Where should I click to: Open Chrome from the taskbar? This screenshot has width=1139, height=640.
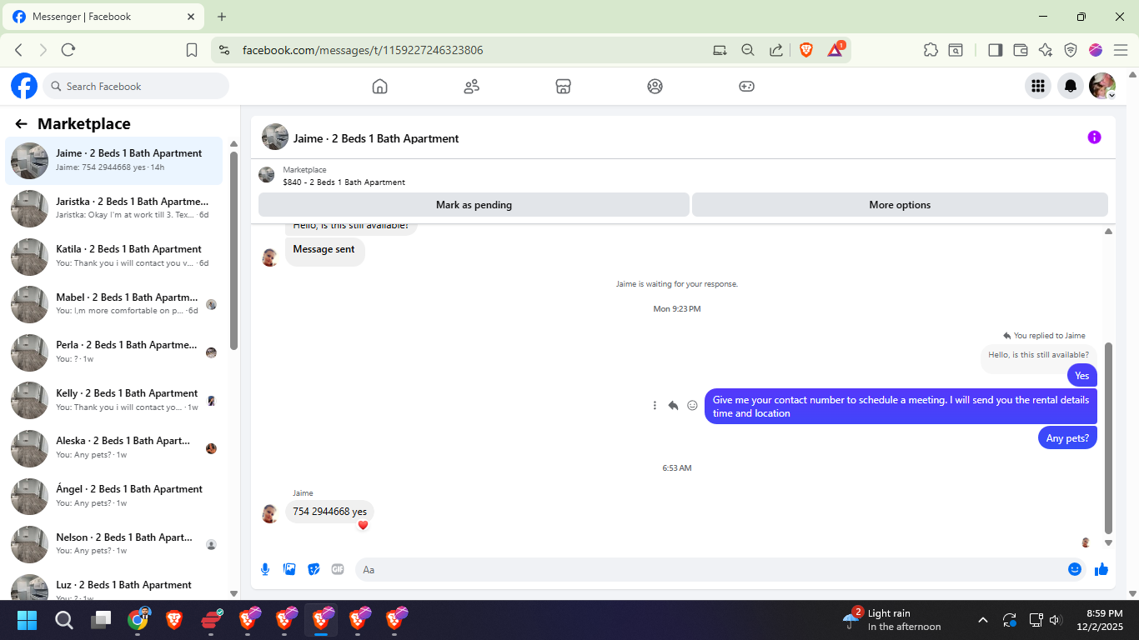click(138, 619)
